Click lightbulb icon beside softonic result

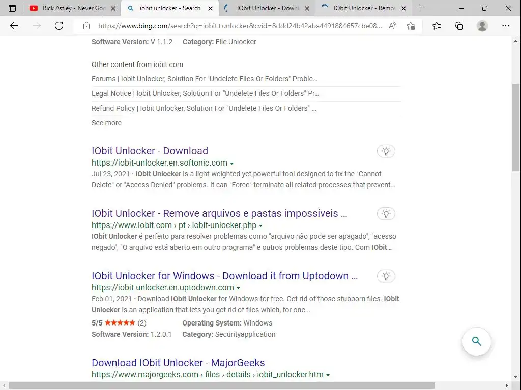point(386,151)
